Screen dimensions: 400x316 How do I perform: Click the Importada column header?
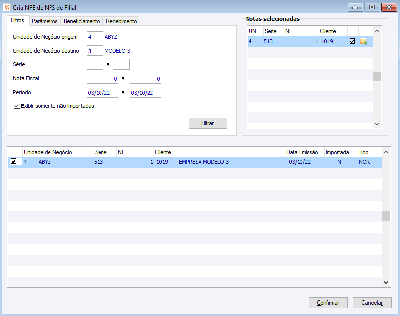click(x=341, y=152)
